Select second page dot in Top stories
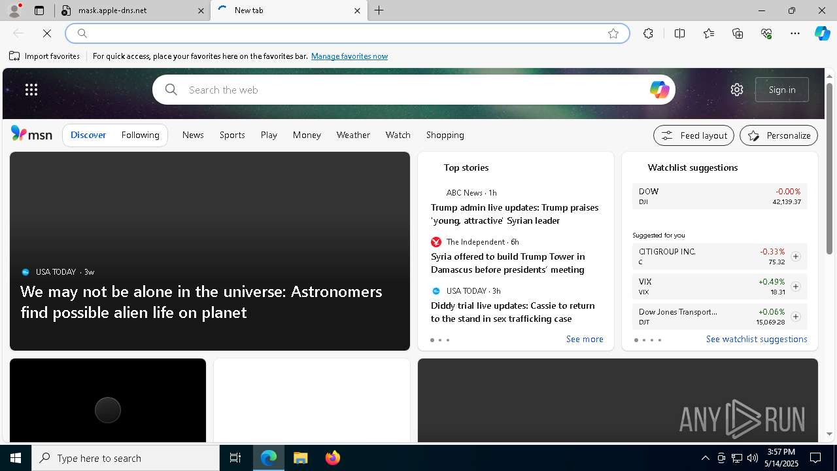837x471 pixels. coord(440,340)
